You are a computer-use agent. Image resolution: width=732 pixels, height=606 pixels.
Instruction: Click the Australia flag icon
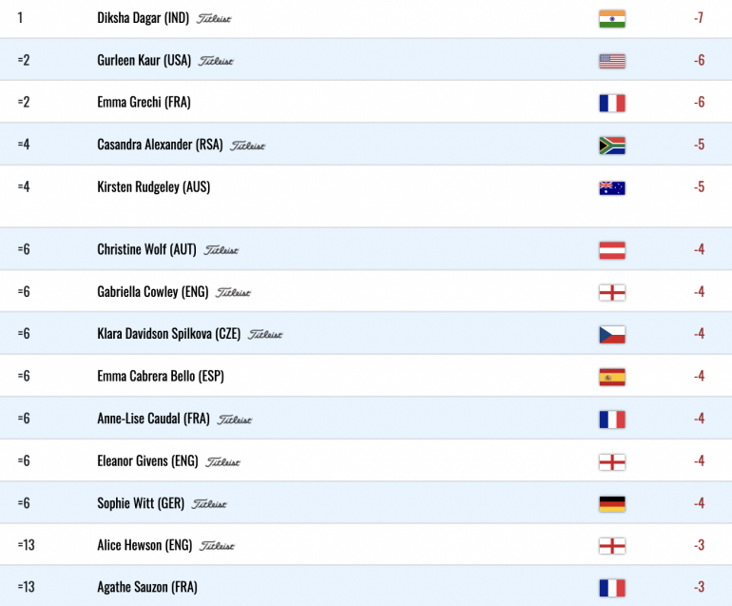click(612, 187)
